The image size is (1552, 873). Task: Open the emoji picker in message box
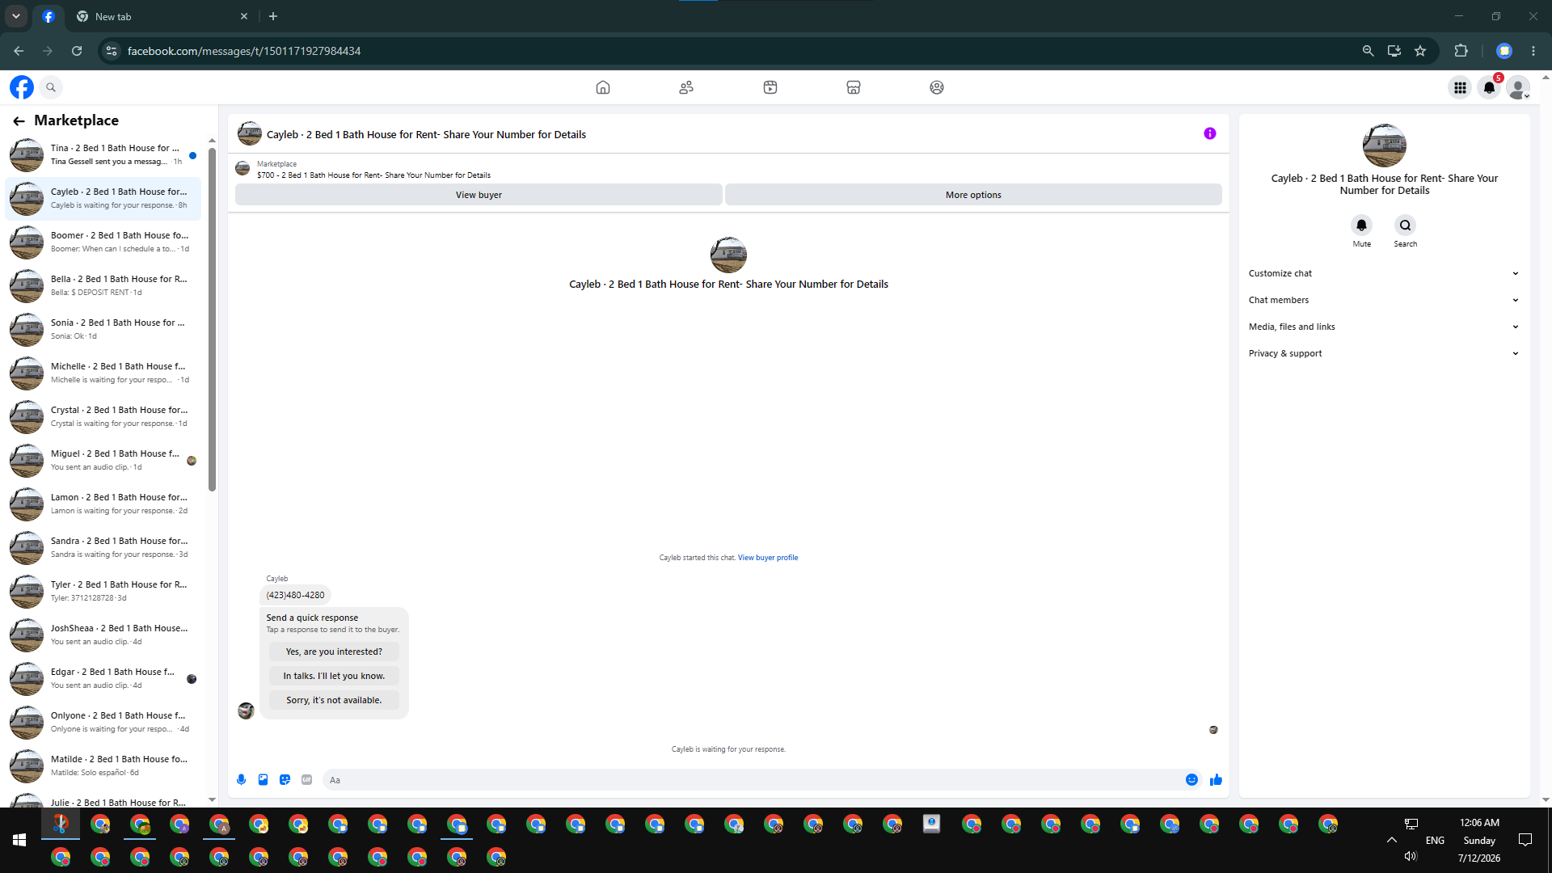pos(1191,780)
